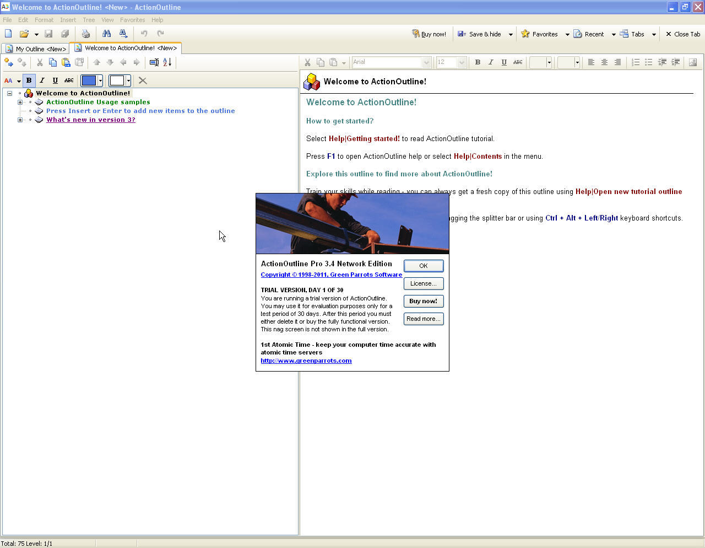Paste into the outline tree
The height and width of the screenshot is (548, 705).
[66, 62]
